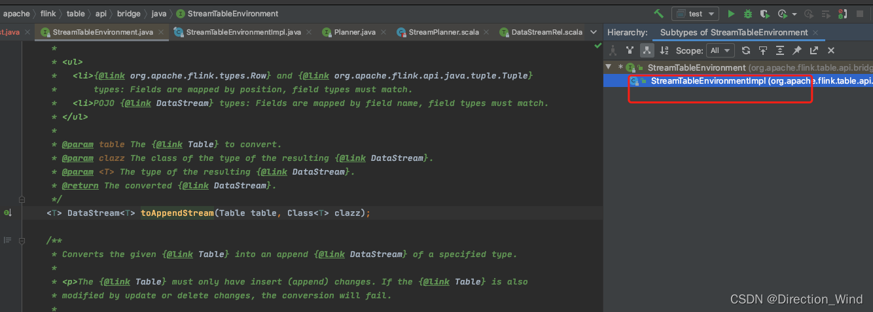The width and height of the screenshot is (873, 312).
Task: Click the toAppendStream method name
Action: [177, 213]
